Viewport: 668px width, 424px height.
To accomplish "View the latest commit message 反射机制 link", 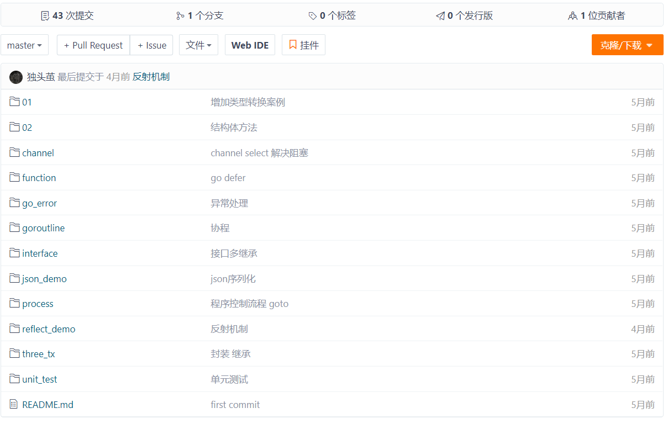I will tap(151, 77).
